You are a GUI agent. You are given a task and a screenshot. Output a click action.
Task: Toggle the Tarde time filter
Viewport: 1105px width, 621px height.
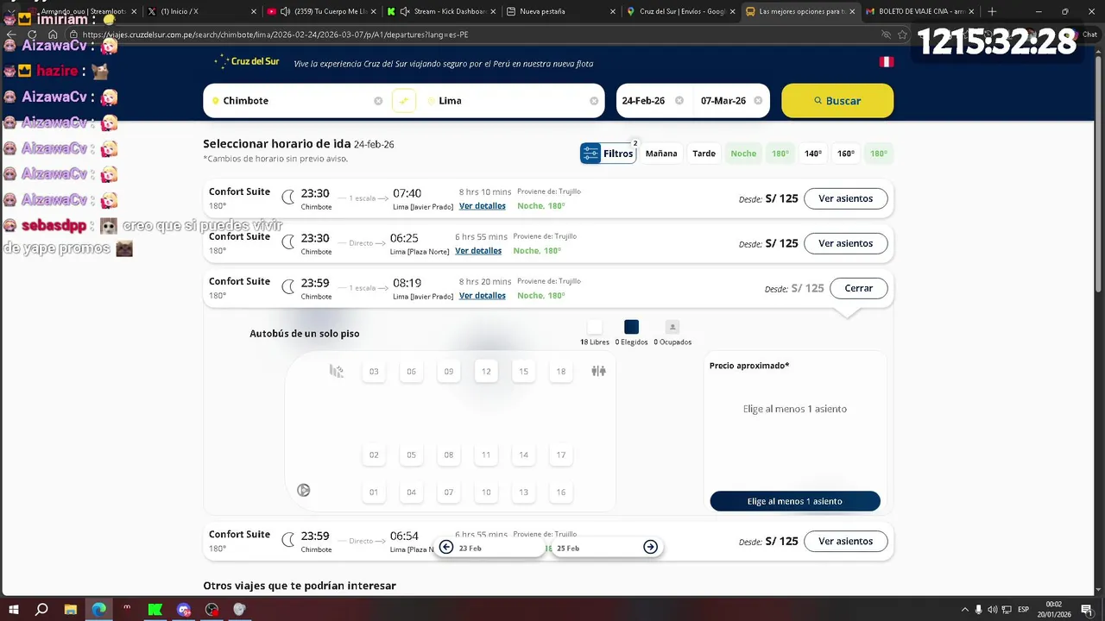point(704,154)
